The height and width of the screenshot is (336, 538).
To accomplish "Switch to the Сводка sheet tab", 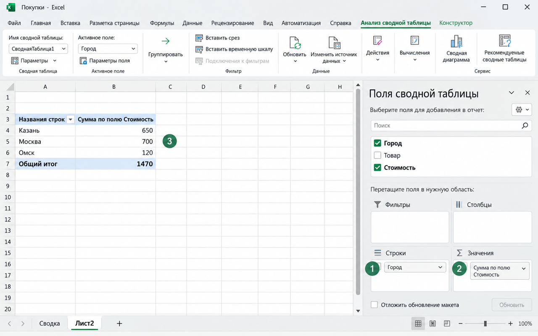I will (x=49, y=323).
